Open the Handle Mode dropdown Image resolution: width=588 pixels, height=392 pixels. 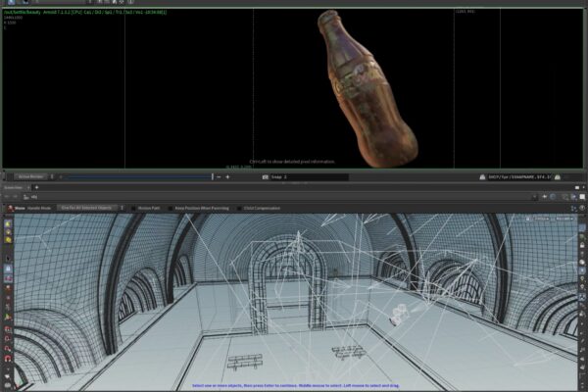pyautogui.click(x=39, y=208)
